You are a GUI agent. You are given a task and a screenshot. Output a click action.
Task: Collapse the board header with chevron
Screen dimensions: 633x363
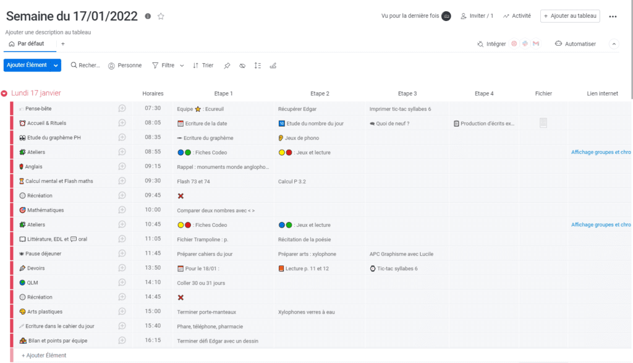(613, 44)
